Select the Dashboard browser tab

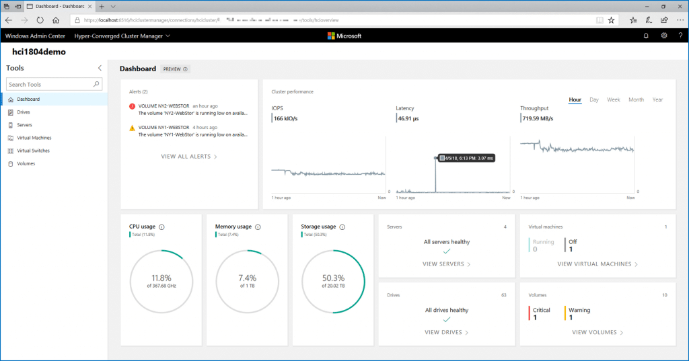click(x=59, y=7)
